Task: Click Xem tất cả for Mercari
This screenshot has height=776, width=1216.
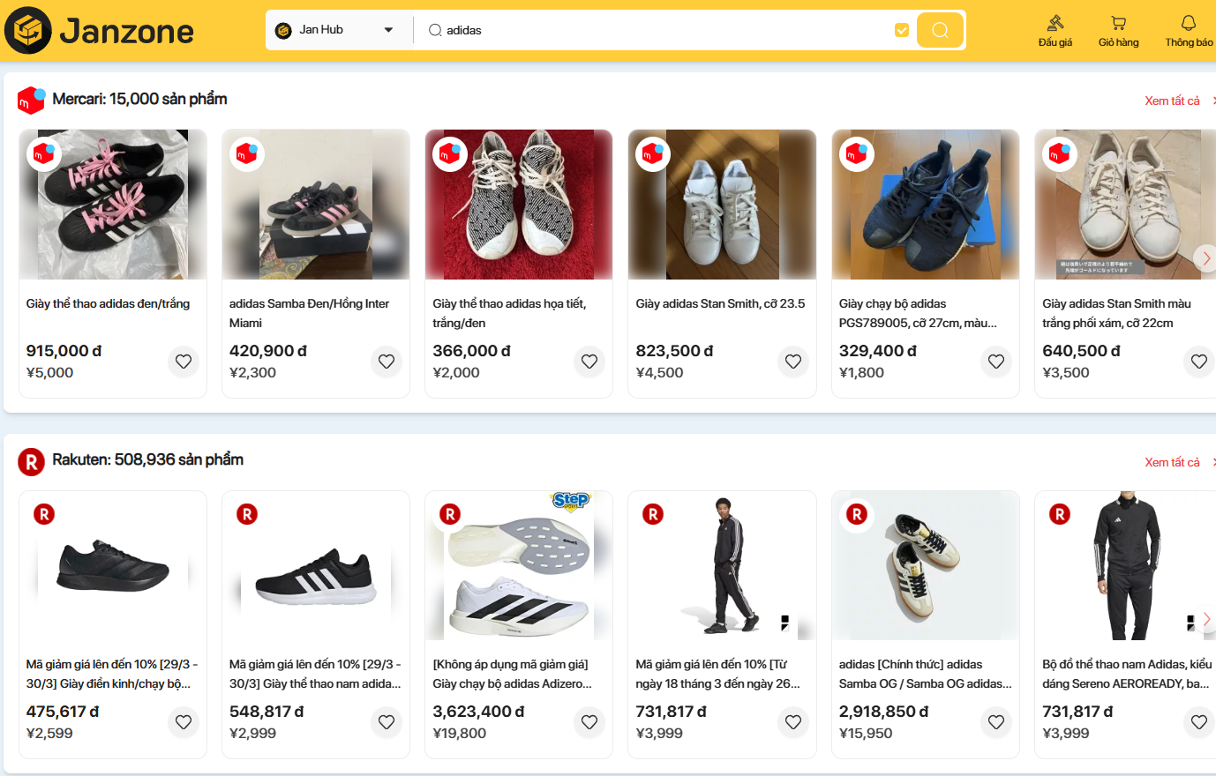Action: 1172,101
